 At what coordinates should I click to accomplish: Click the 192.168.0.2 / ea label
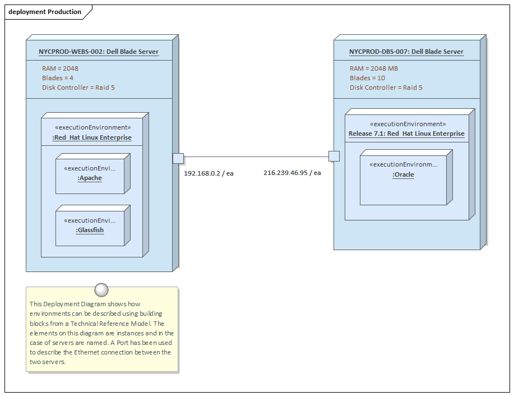[209, 173]
